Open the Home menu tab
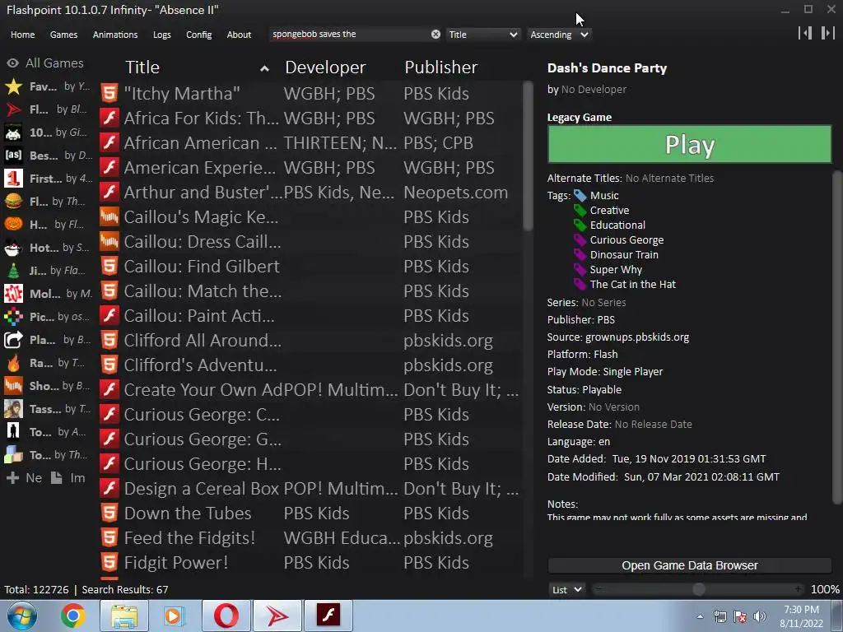843x632 pixels. pyautogui.click(x=22, y=35)
